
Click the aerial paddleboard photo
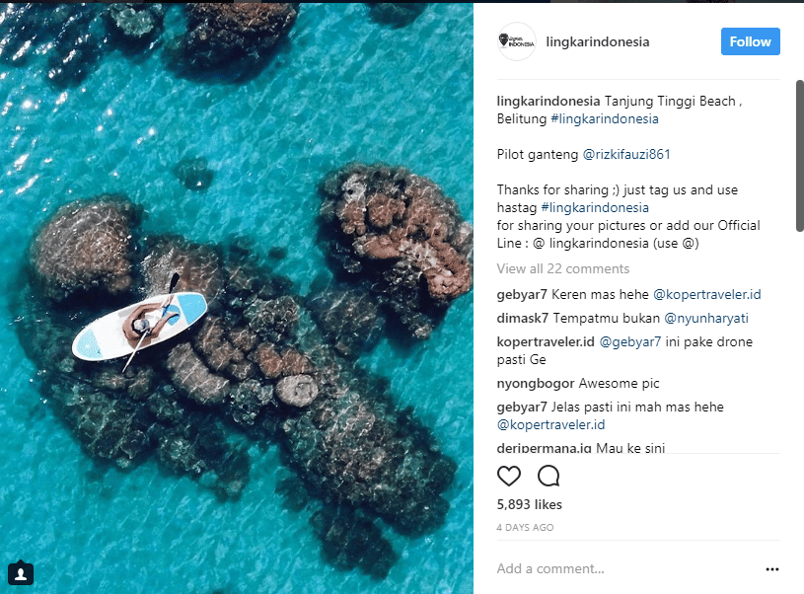237,296
